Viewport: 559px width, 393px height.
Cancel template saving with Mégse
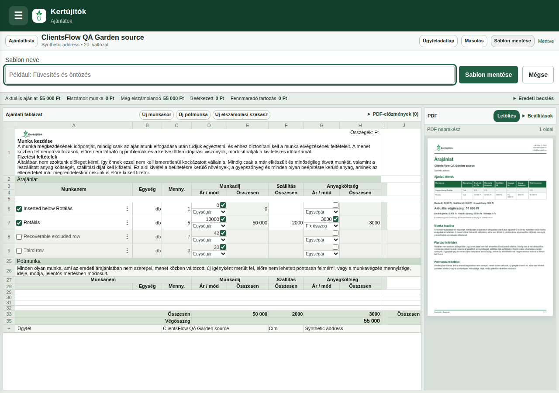click(x=538, y=75)
